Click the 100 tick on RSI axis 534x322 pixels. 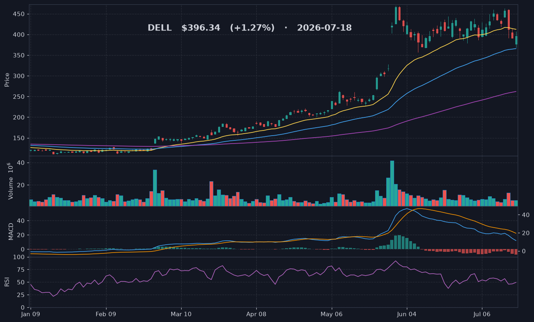[x=19, y=257]
